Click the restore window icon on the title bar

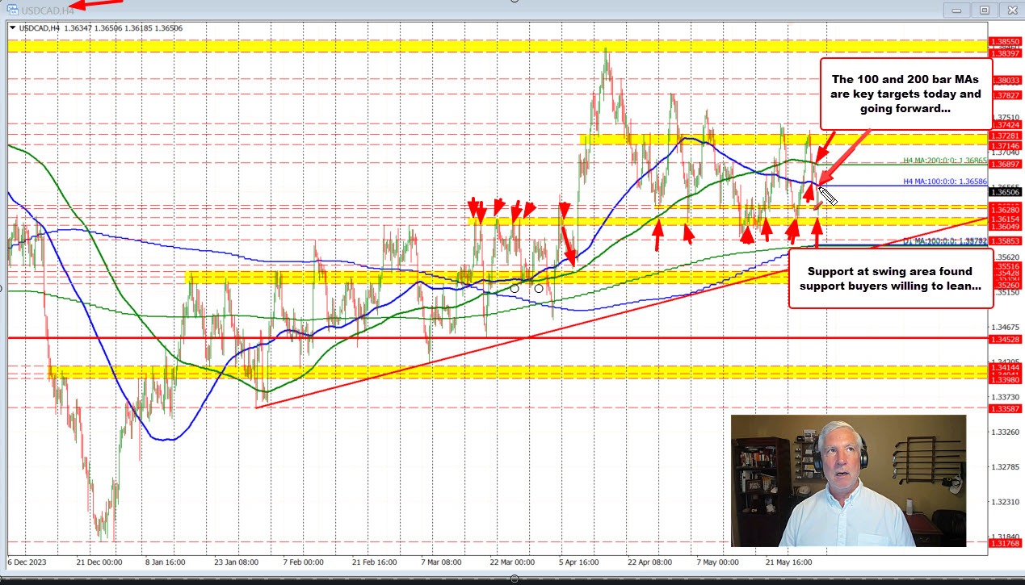[x=983, y=10]
